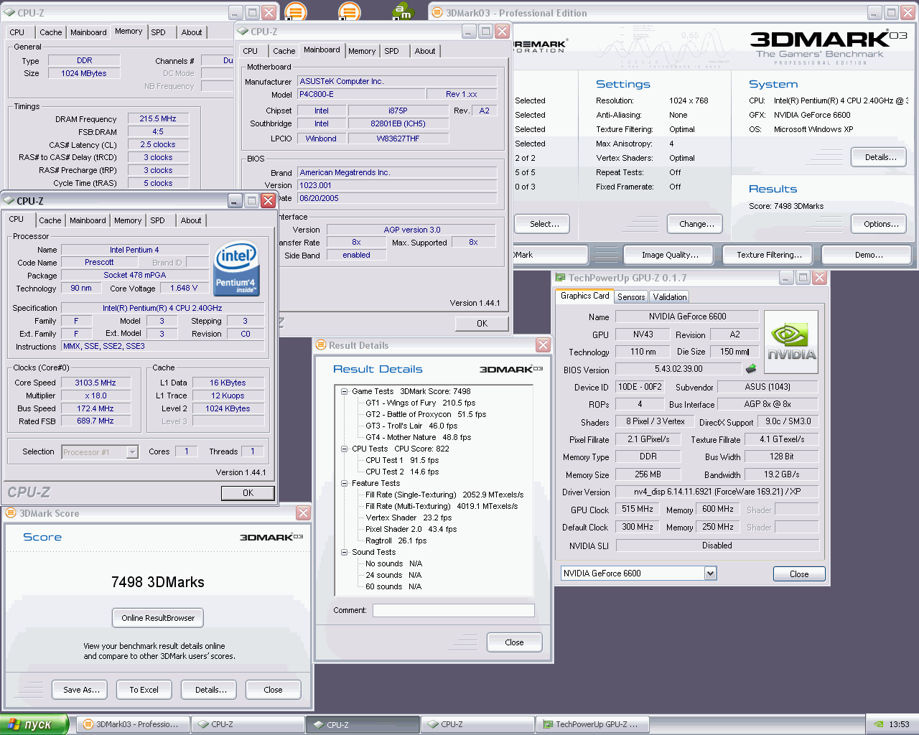This screenshot has width=919, height=735.
Task: Click the Result Details window title icon
Action: 321,345
